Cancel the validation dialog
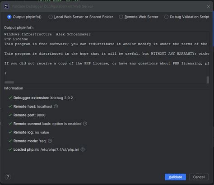The height and width of the screenshot is (185, 214). tap(199, 177)
